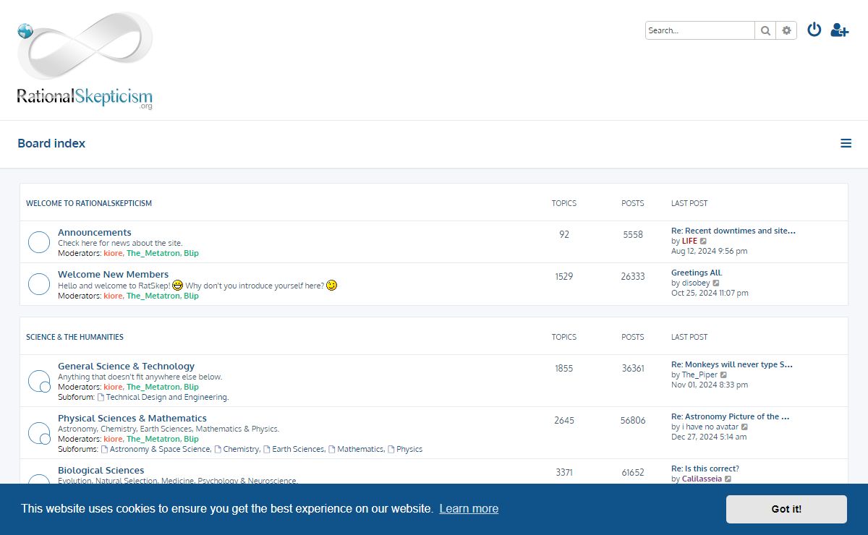The image size is (868, 535).
Task: Click the Chemistry subforum page icon
Action: pyautogui.click(x=218, y=450)
